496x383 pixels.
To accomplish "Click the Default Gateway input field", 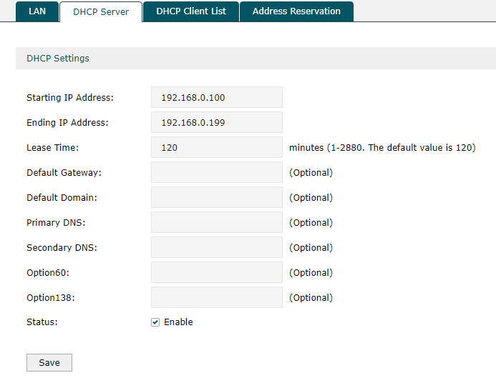I will [217, 172].
